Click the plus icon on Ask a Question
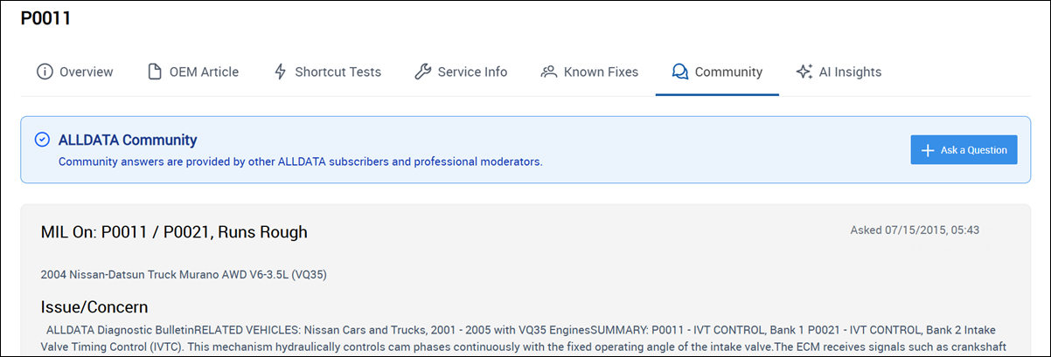1051x357 pixels. (x=928, y=150)
